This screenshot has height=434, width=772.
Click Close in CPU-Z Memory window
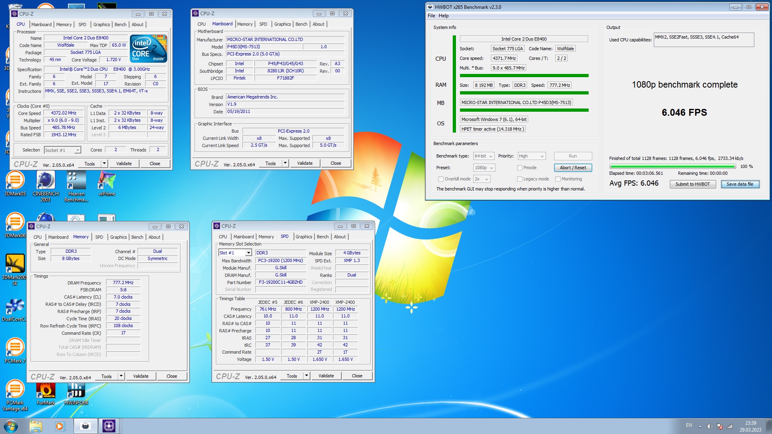[172, 376]
